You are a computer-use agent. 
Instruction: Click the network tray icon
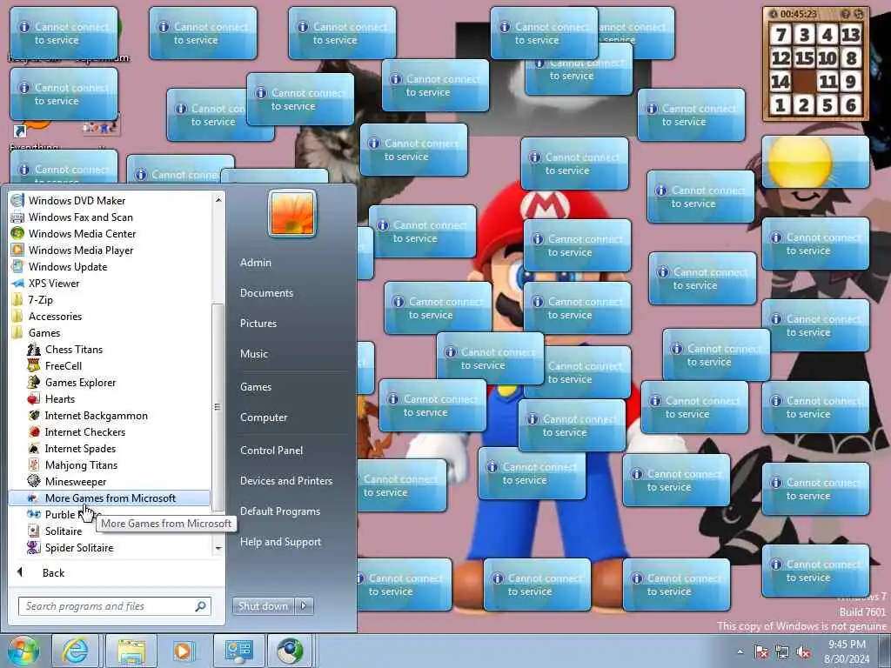click(782, 651)
